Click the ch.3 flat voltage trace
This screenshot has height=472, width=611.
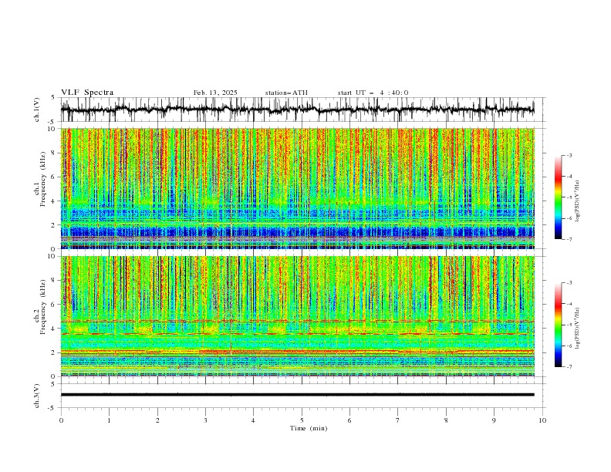298,395
